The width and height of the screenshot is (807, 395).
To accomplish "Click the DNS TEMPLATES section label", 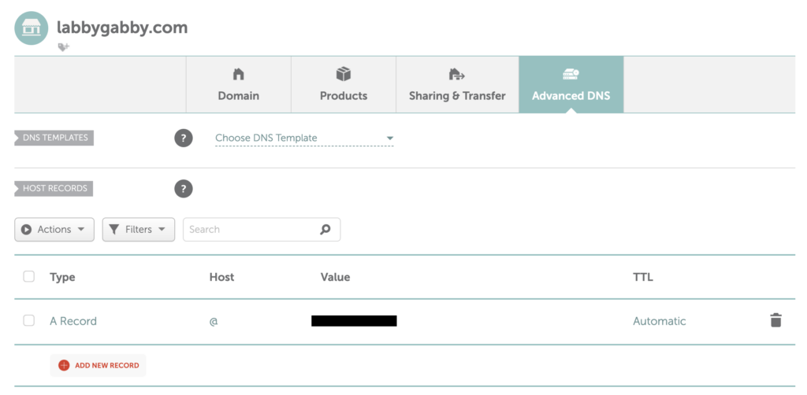I will (54, 138).
